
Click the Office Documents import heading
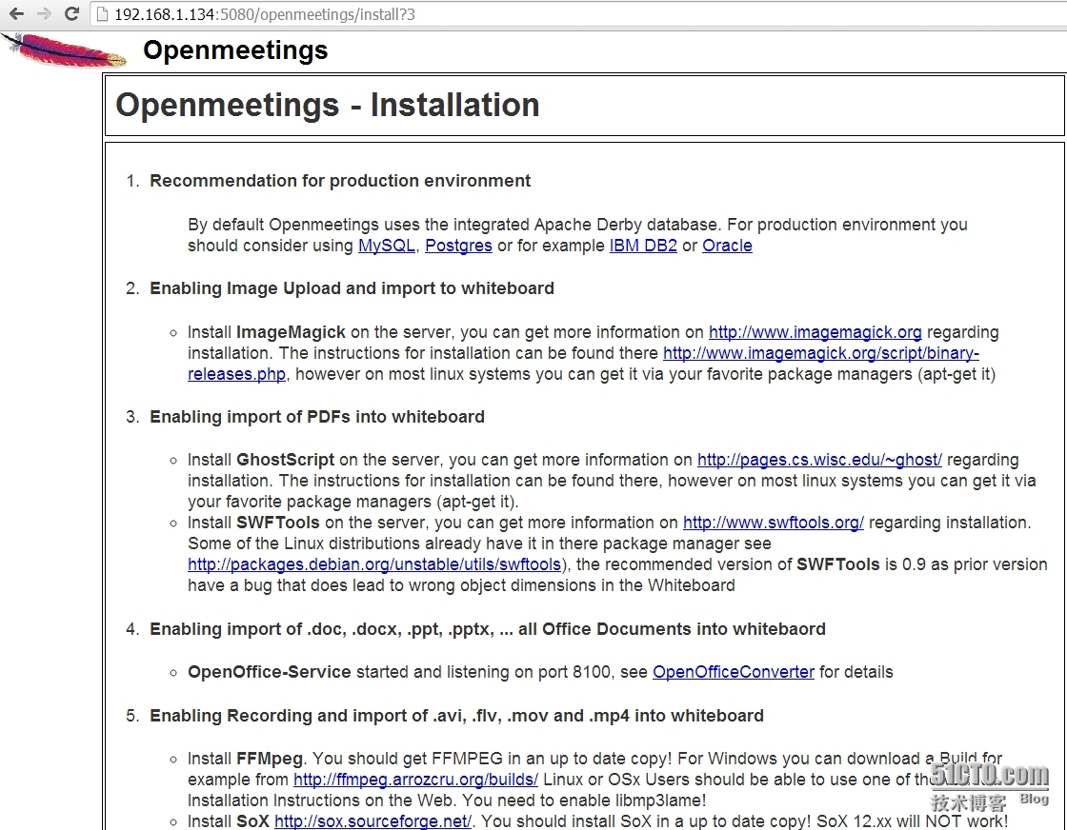click(x=487, y=629)
